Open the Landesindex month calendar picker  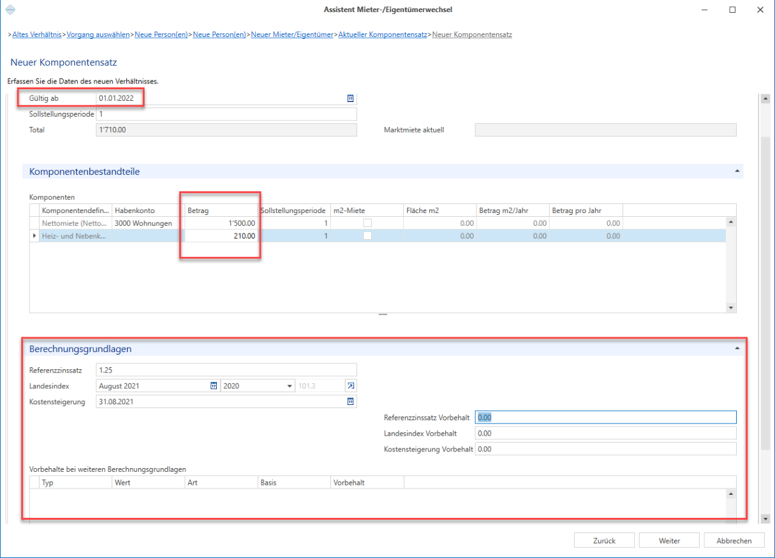click(x=214, y=386)
